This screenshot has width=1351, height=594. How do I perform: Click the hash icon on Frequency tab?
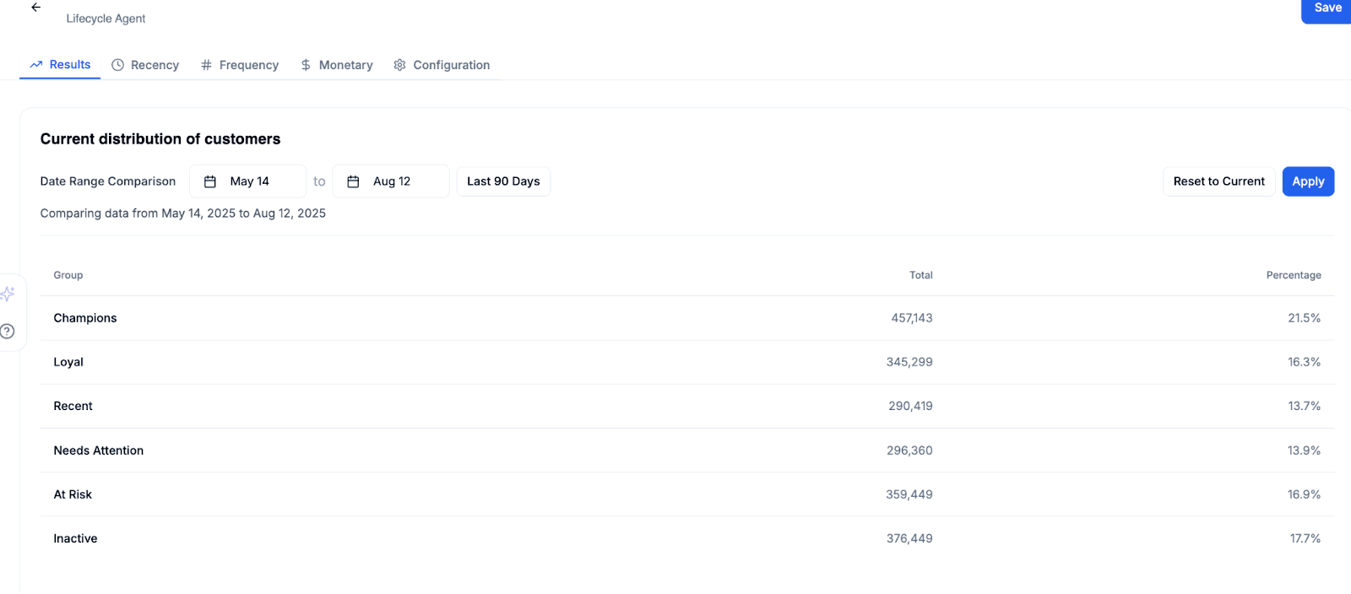coord(206,65)
